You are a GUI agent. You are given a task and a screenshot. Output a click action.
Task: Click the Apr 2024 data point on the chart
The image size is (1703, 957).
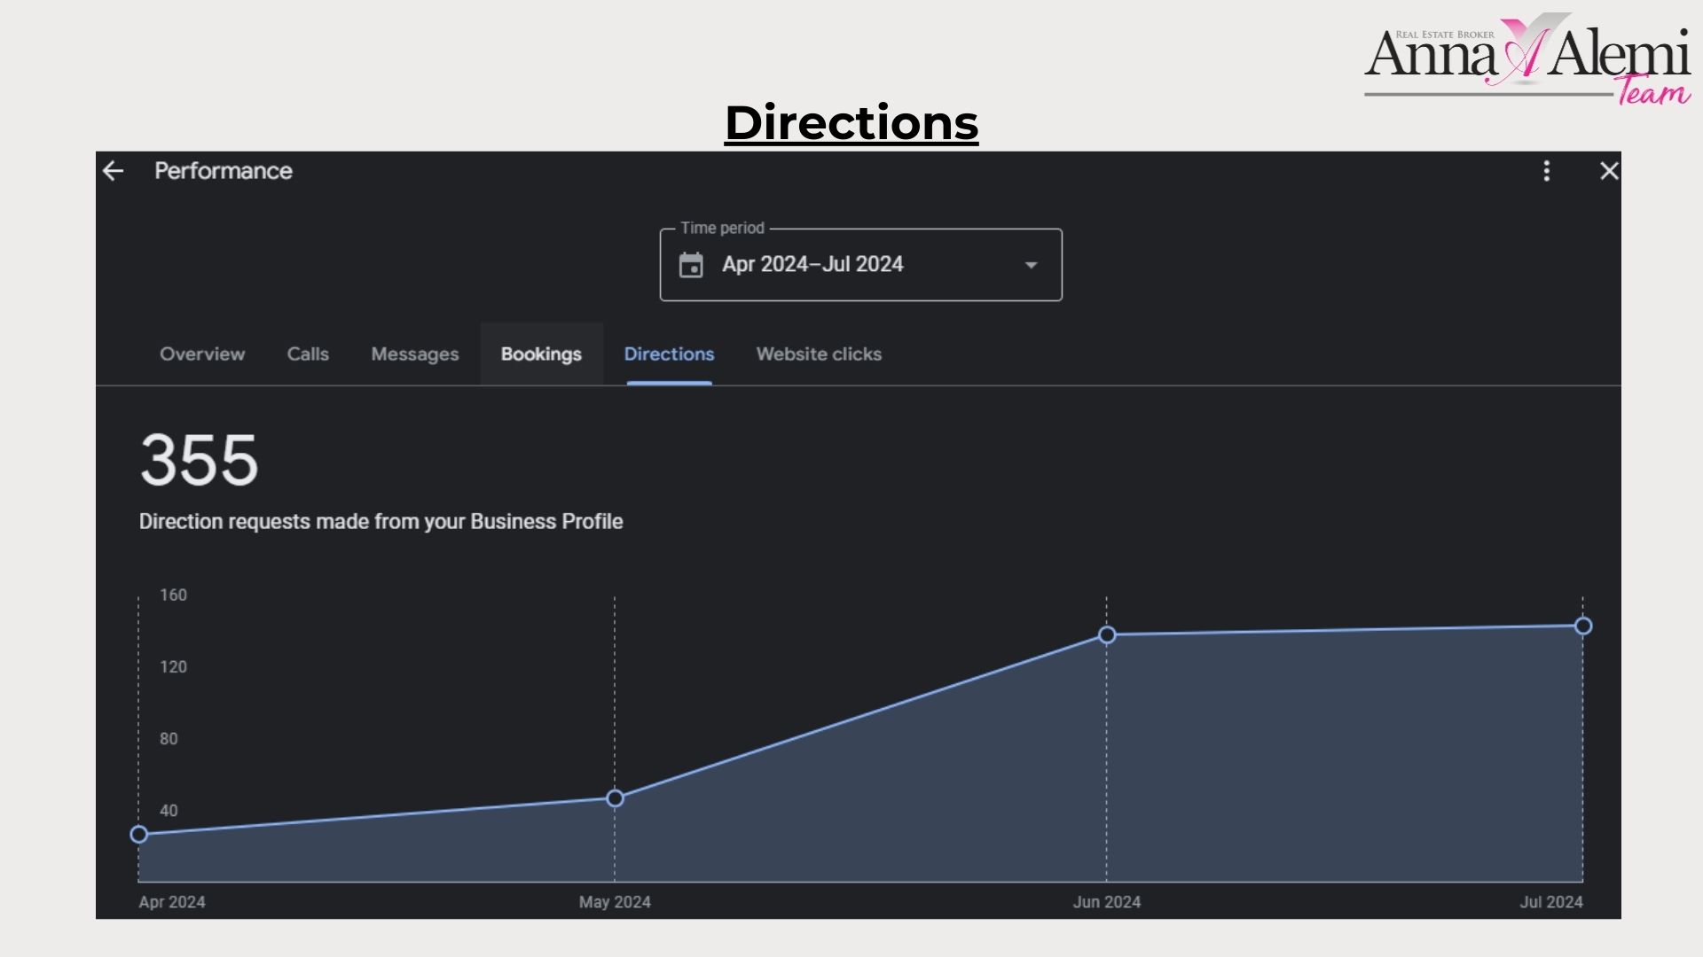click(x=139, y=834)
